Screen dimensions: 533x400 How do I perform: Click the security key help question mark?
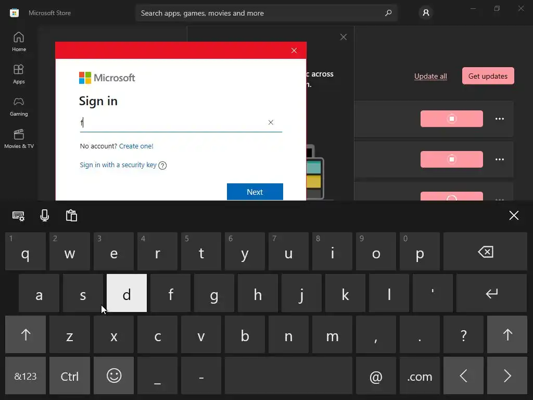pos(162,165)
